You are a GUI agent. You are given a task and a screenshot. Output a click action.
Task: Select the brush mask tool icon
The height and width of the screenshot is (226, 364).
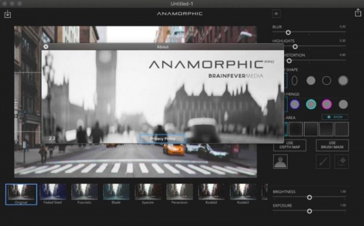323,162
